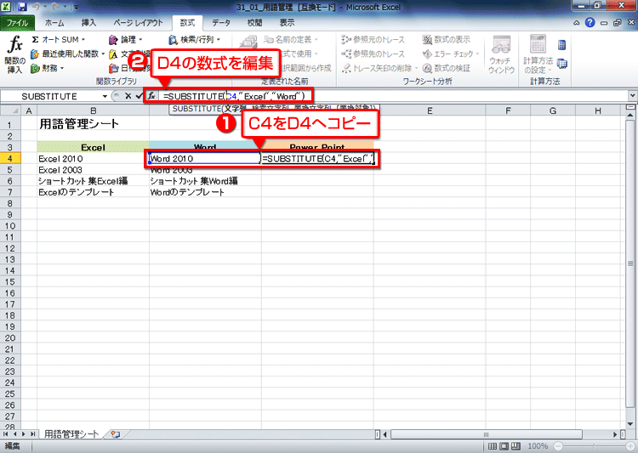Click the Insert Function (関数の挿入) fx button
638x453 pixels.
click(14, 54)
